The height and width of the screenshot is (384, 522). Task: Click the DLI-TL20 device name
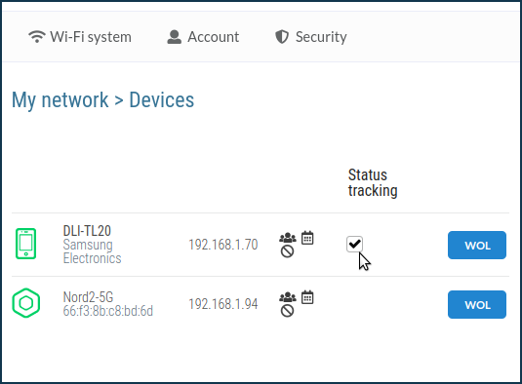click(87, 231)
